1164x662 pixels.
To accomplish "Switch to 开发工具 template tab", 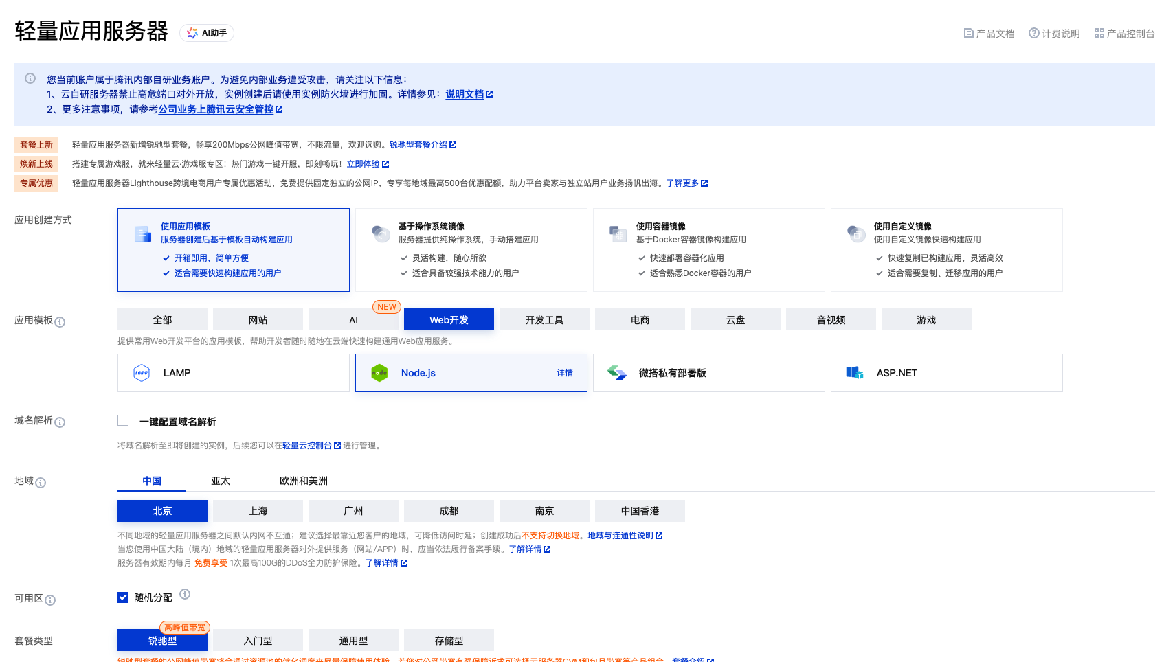I will pos(544,319).
